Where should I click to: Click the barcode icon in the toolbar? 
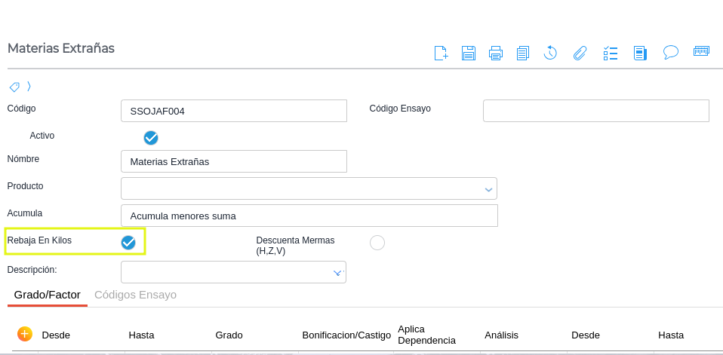click(x=701, y=52)
